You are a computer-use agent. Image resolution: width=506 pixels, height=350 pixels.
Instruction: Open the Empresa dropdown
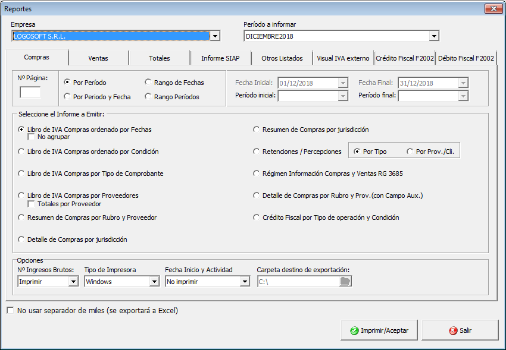click(x=215, y=36)
